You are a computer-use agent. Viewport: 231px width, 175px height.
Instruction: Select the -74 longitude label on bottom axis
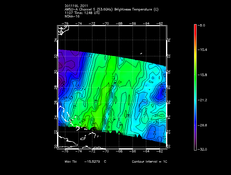(x=78, y=151)
